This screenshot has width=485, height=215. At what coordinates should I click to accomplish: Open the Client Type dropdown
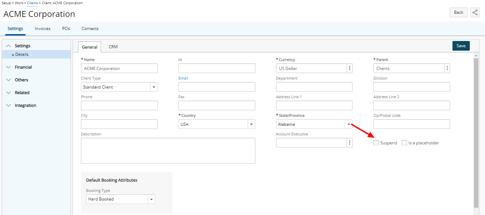click(154, 87)
